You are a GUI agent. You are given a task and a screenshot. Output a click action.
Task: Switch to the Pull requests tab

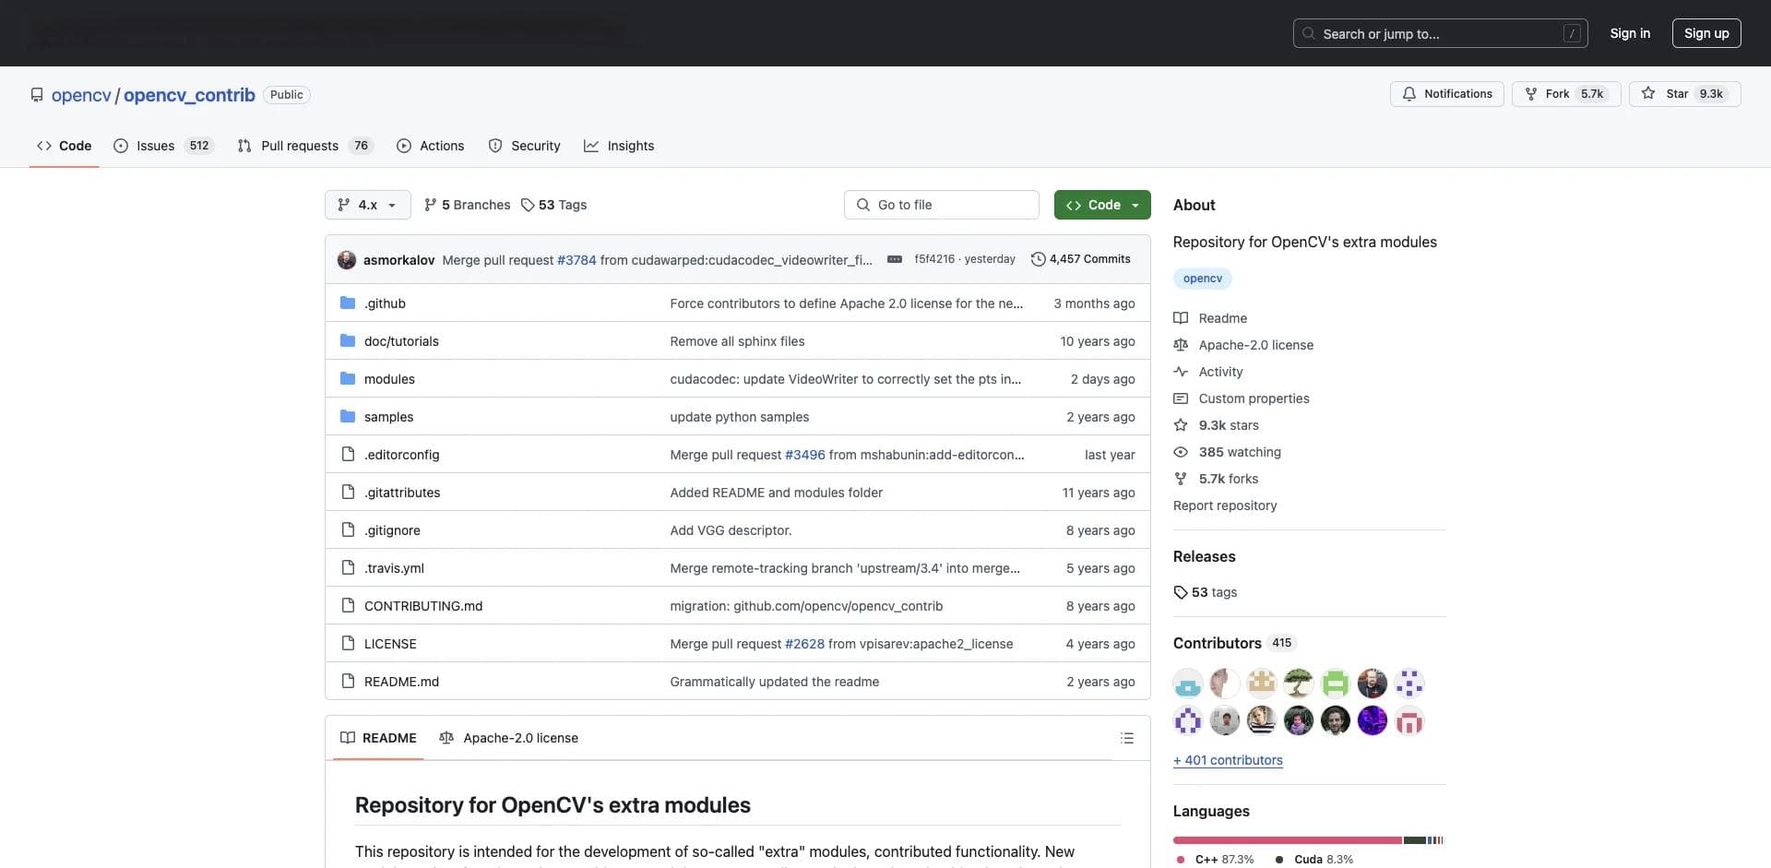pyautogui.click(x=303, y=146)
